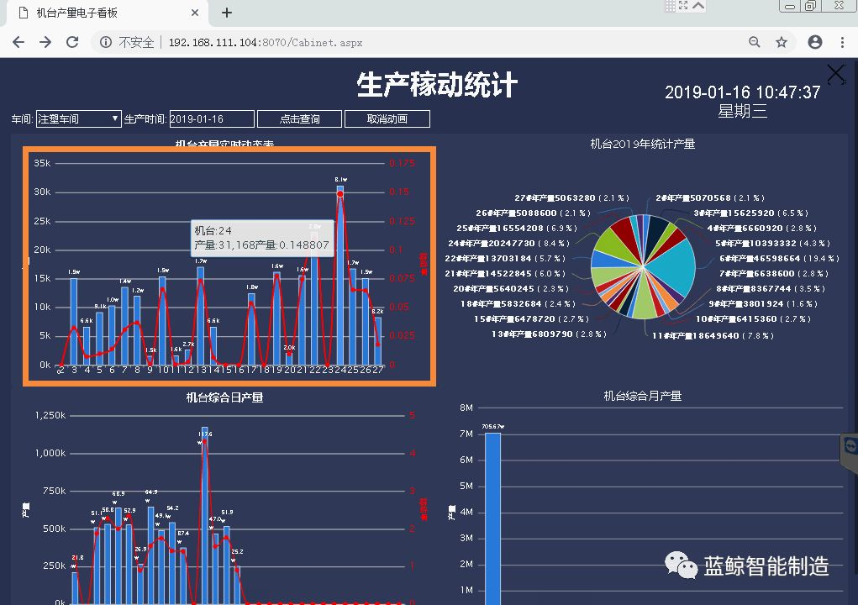Close the dashboard with the X icon
The height and width of the screenshot is (605, 858).
pos(836,73)
